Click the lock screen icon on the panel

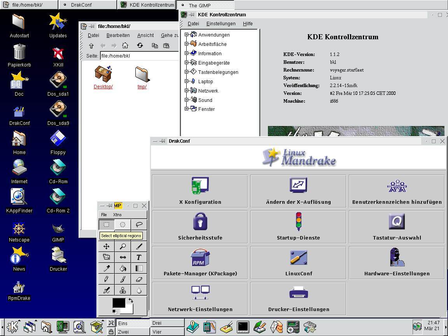111,331
